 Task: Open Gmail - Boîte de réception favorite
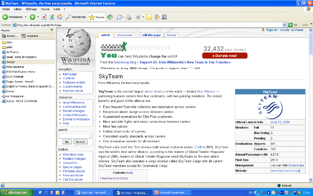pyautogui.click(x=19, y=57)
